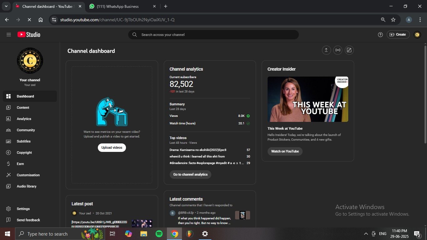Open File Explorer from the taskbar

coord(143,234)
